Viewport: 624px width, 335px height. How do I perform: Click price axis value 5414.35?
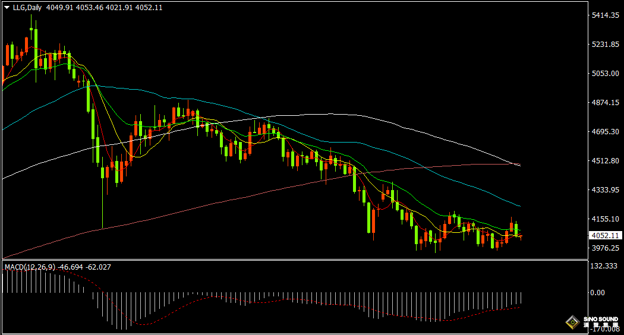coord(606,15)
